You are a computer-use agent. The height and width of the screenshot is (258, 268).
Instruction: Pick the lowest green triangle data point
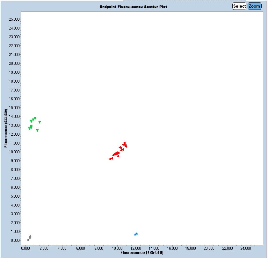(x=37, y=131)
